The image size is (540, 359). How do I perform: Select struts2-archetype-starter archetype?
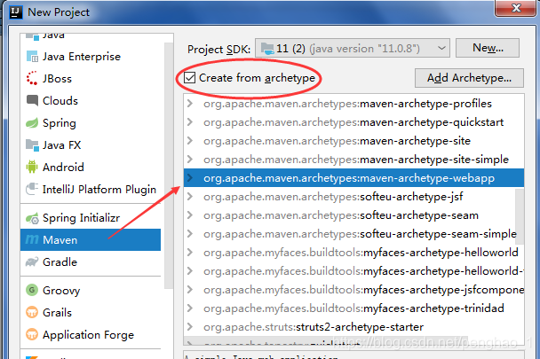[353, 327]
